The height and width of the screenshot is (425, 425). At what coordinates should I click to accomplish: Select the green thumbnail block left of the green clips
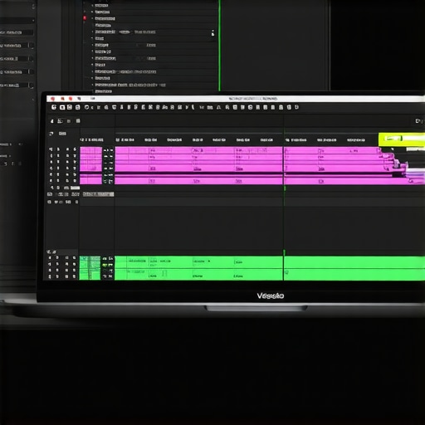[90, 268]
